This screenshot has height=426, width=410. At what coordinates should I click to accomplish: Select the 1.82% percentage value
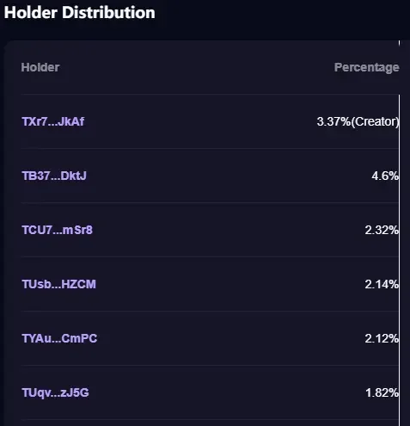pos(382,392)
